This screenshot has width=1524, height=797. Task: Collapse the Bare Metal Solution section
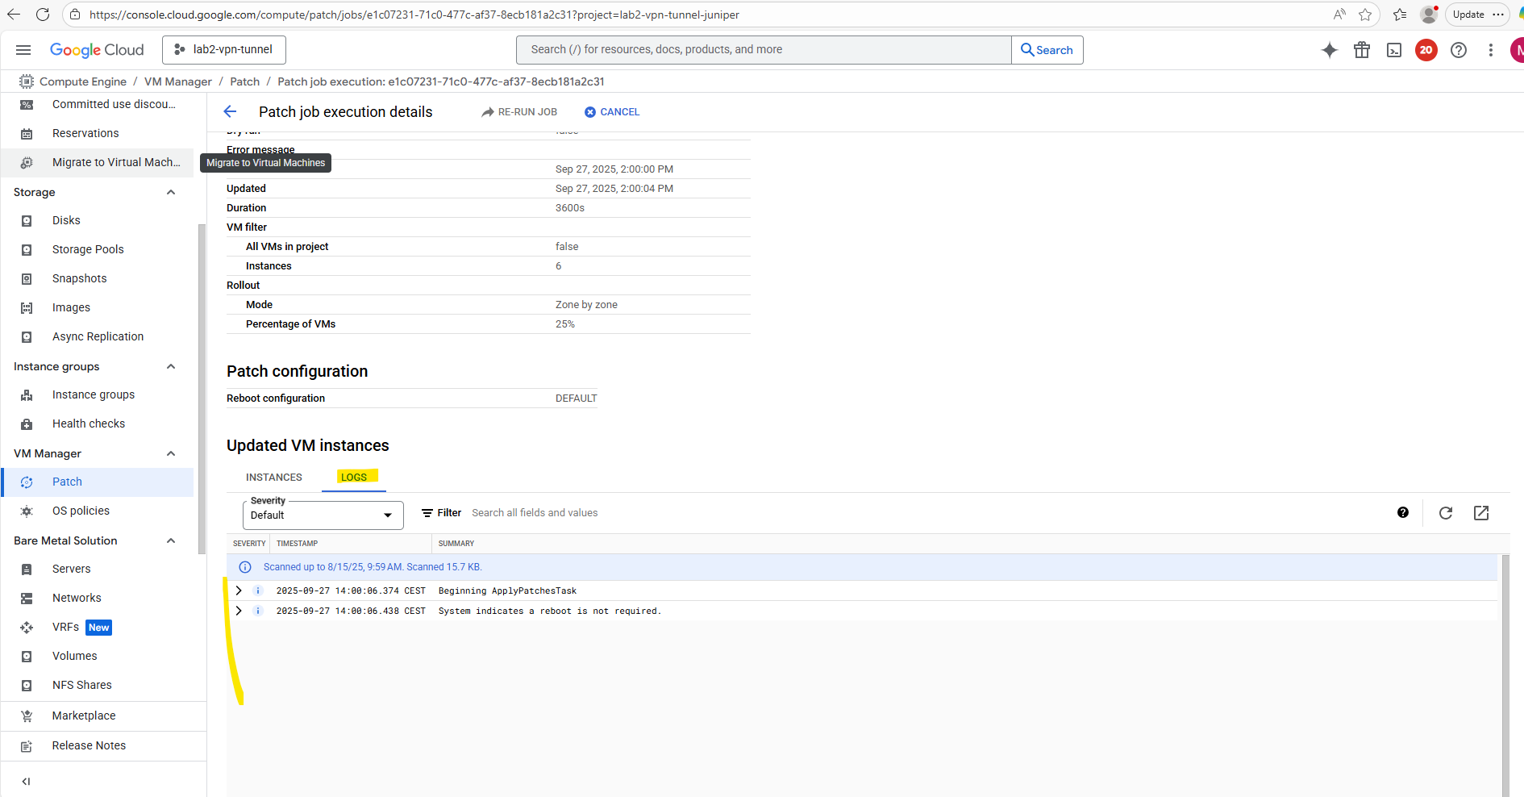click(171, 540)
